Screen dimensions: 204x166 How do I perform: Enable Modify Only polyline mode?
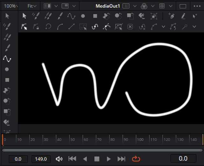[x=24, y=27]
